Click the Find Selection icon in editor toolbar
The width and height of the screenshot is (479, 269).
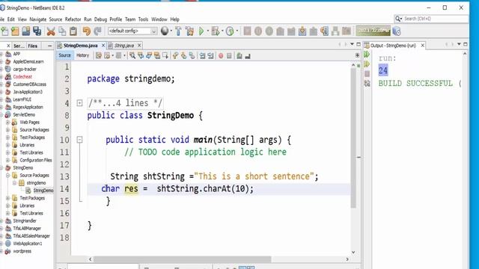point(132,55)
